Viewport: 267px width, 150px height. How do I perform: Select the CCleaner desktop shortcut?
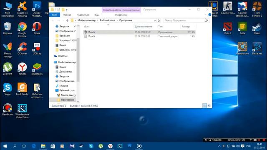point(22,48)
